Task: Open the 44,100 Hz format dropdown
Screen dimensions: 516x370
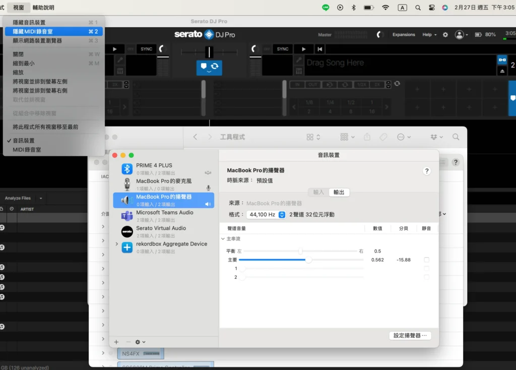Action: [x=266, y=215]
